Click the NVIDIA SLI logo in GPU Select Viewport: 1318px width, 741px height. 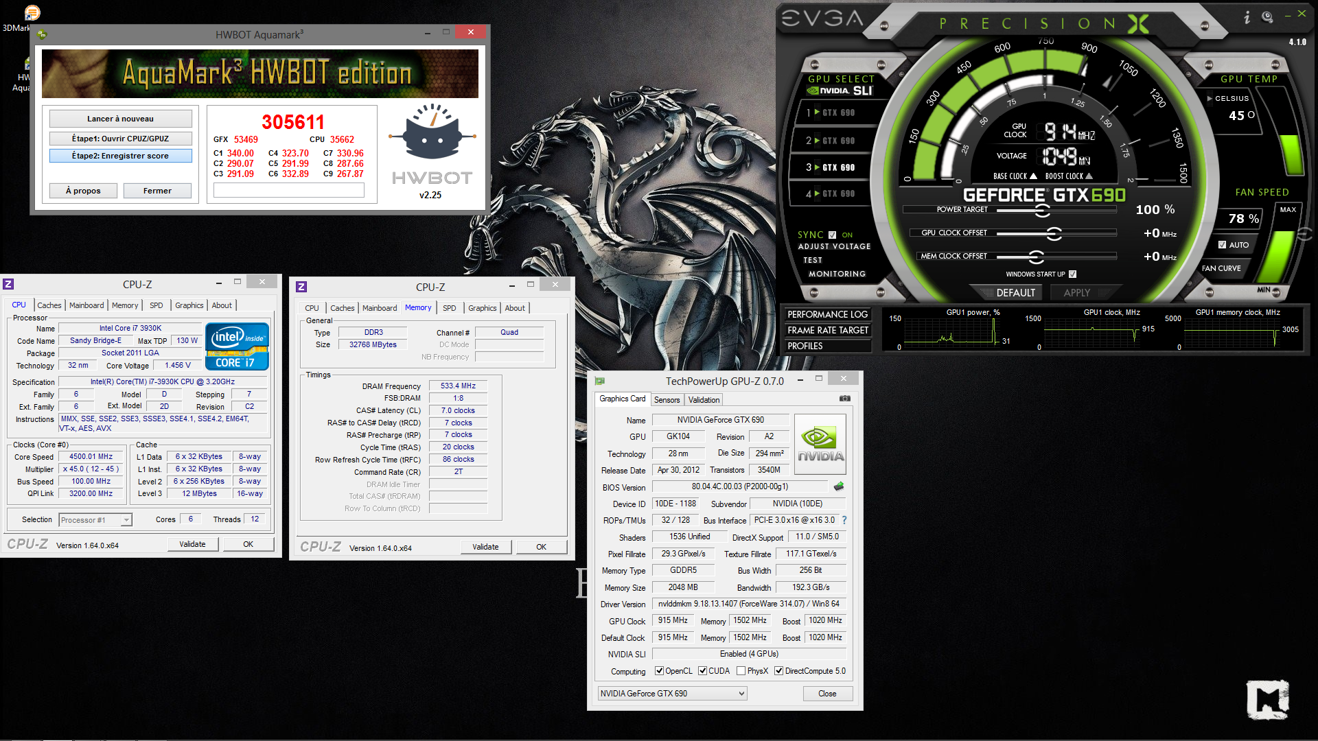coord(839,91)
